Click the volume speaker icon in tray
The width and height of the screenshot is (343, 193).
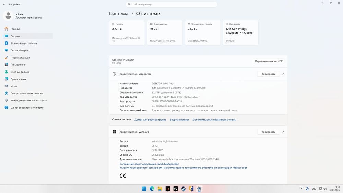(325, 189)
